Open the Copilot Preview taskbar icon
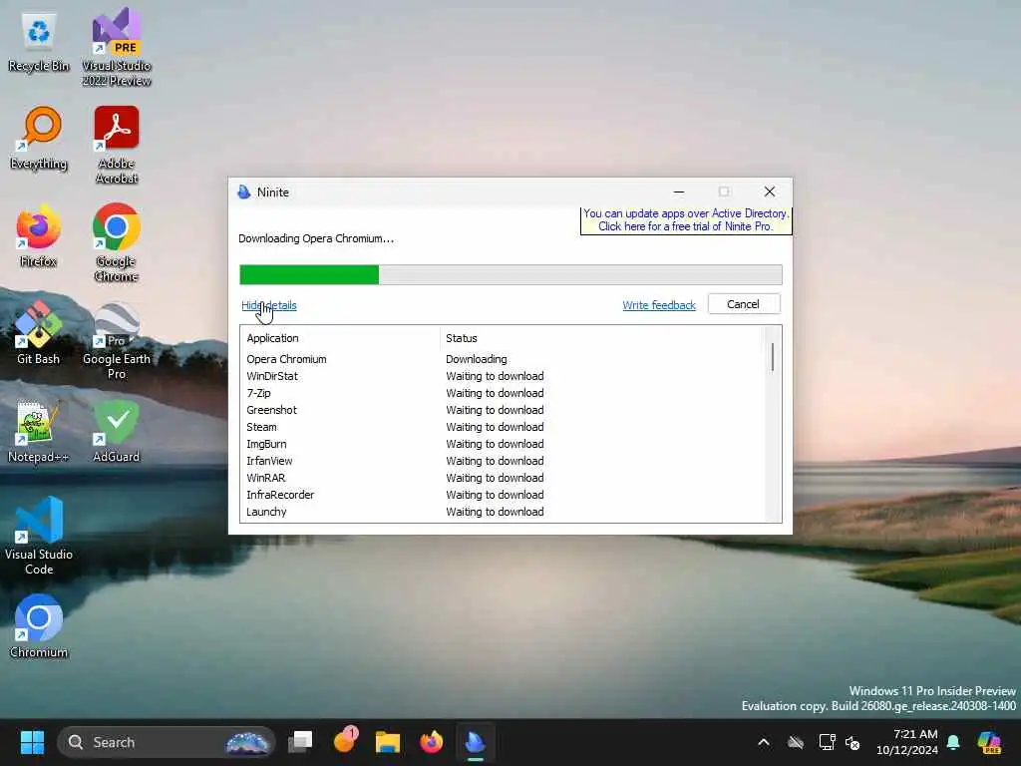The height and width of the screenshot is (766, 1021). (990, 742)
